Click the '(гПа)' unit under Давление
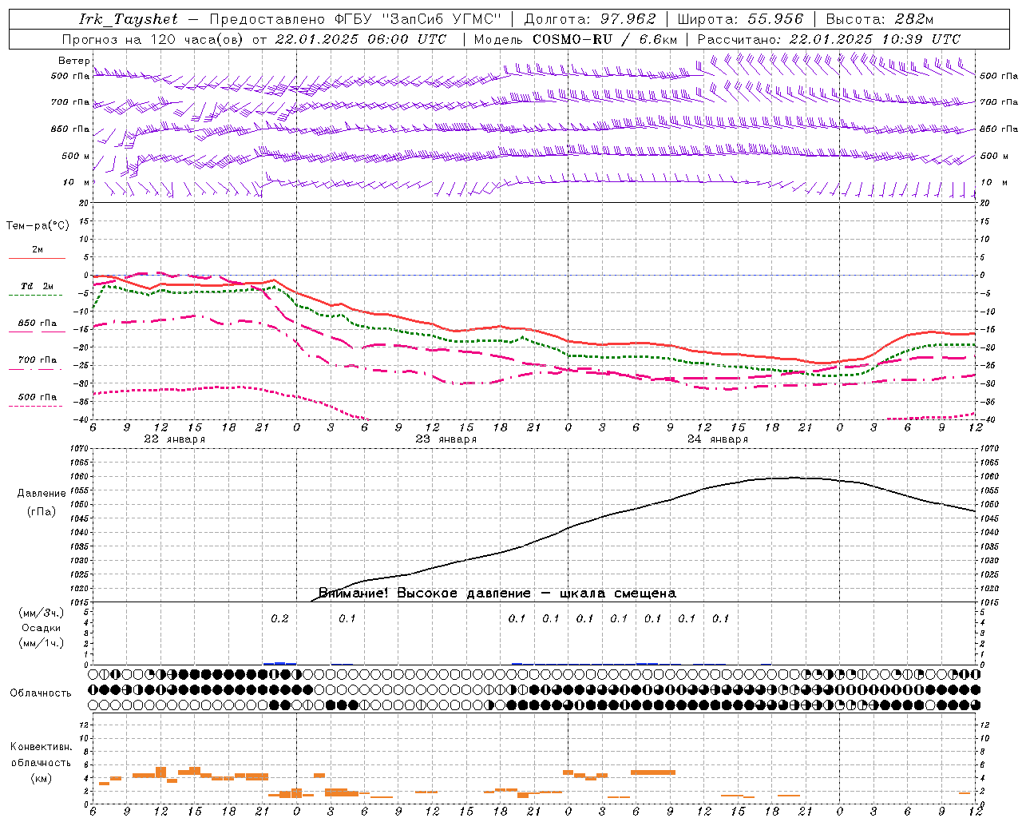Viewport: 1022px width, 818px height. [41, 512]
